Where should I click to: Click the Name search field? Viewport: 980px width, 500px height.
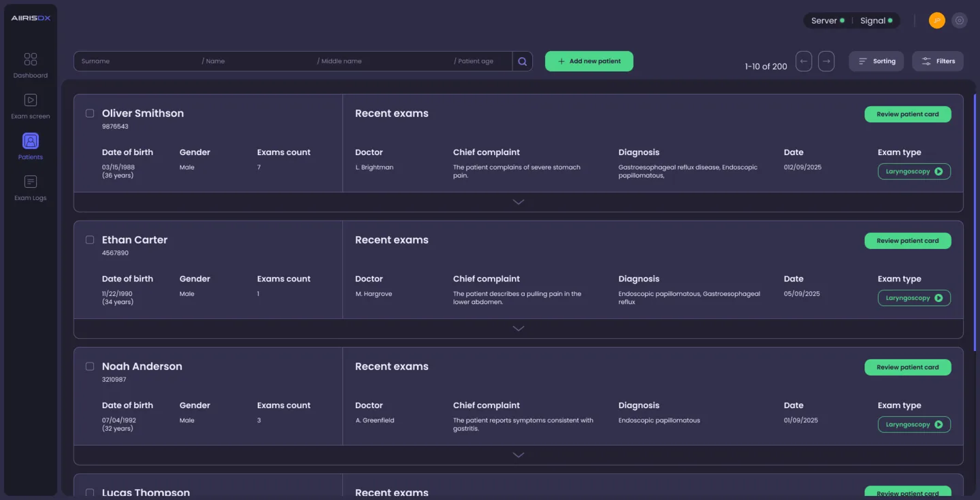tap(257, 61)
